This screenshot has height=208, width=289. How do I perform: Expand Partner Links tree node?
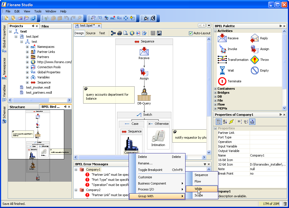(x=27, y=52)
